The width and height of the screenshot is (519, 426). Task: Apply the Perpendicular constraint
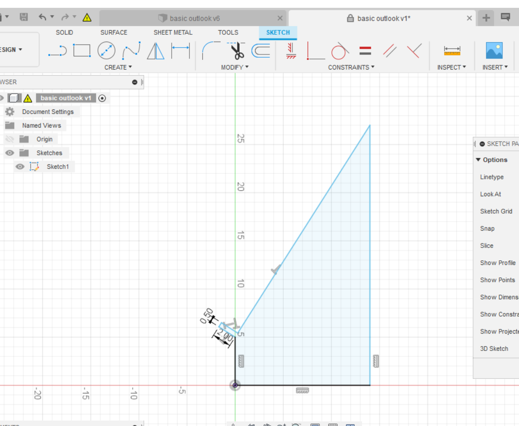point(414,51)
